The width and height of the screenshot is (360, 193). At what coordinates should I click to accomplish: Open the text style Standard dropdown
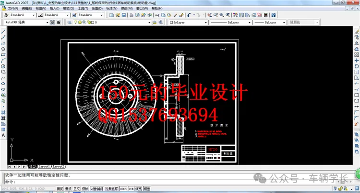(34, 15)
